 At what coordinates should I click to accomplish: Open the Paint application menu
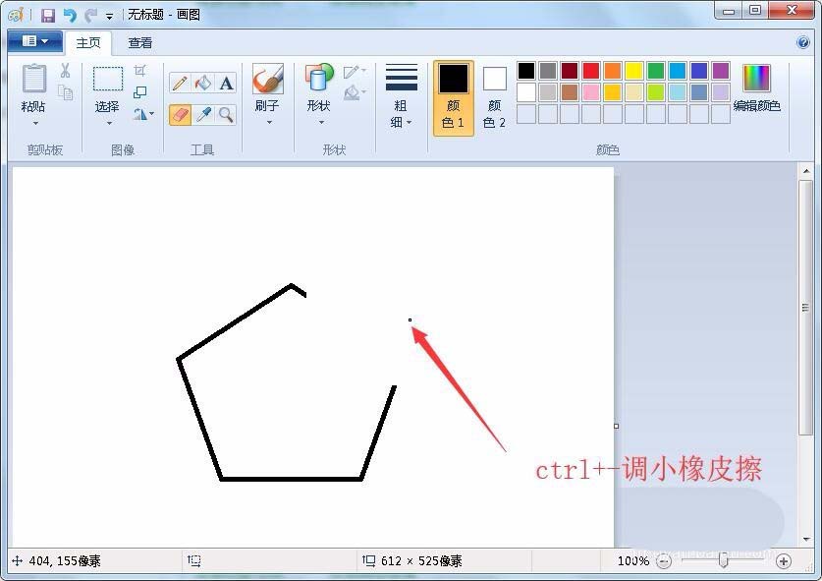[x=34, y=41]
